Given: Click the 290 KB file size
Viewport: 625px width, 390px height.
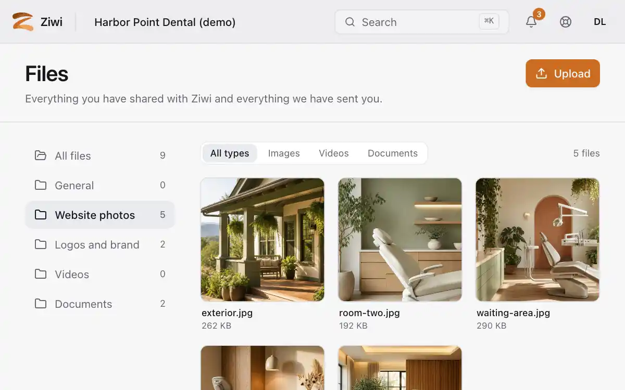Looking at the screenshot, I should 491,326.
